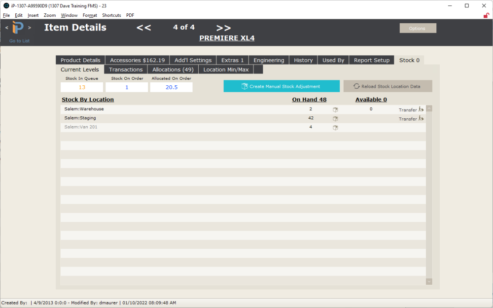Go to next item with >> arrows

click(223, 28)
